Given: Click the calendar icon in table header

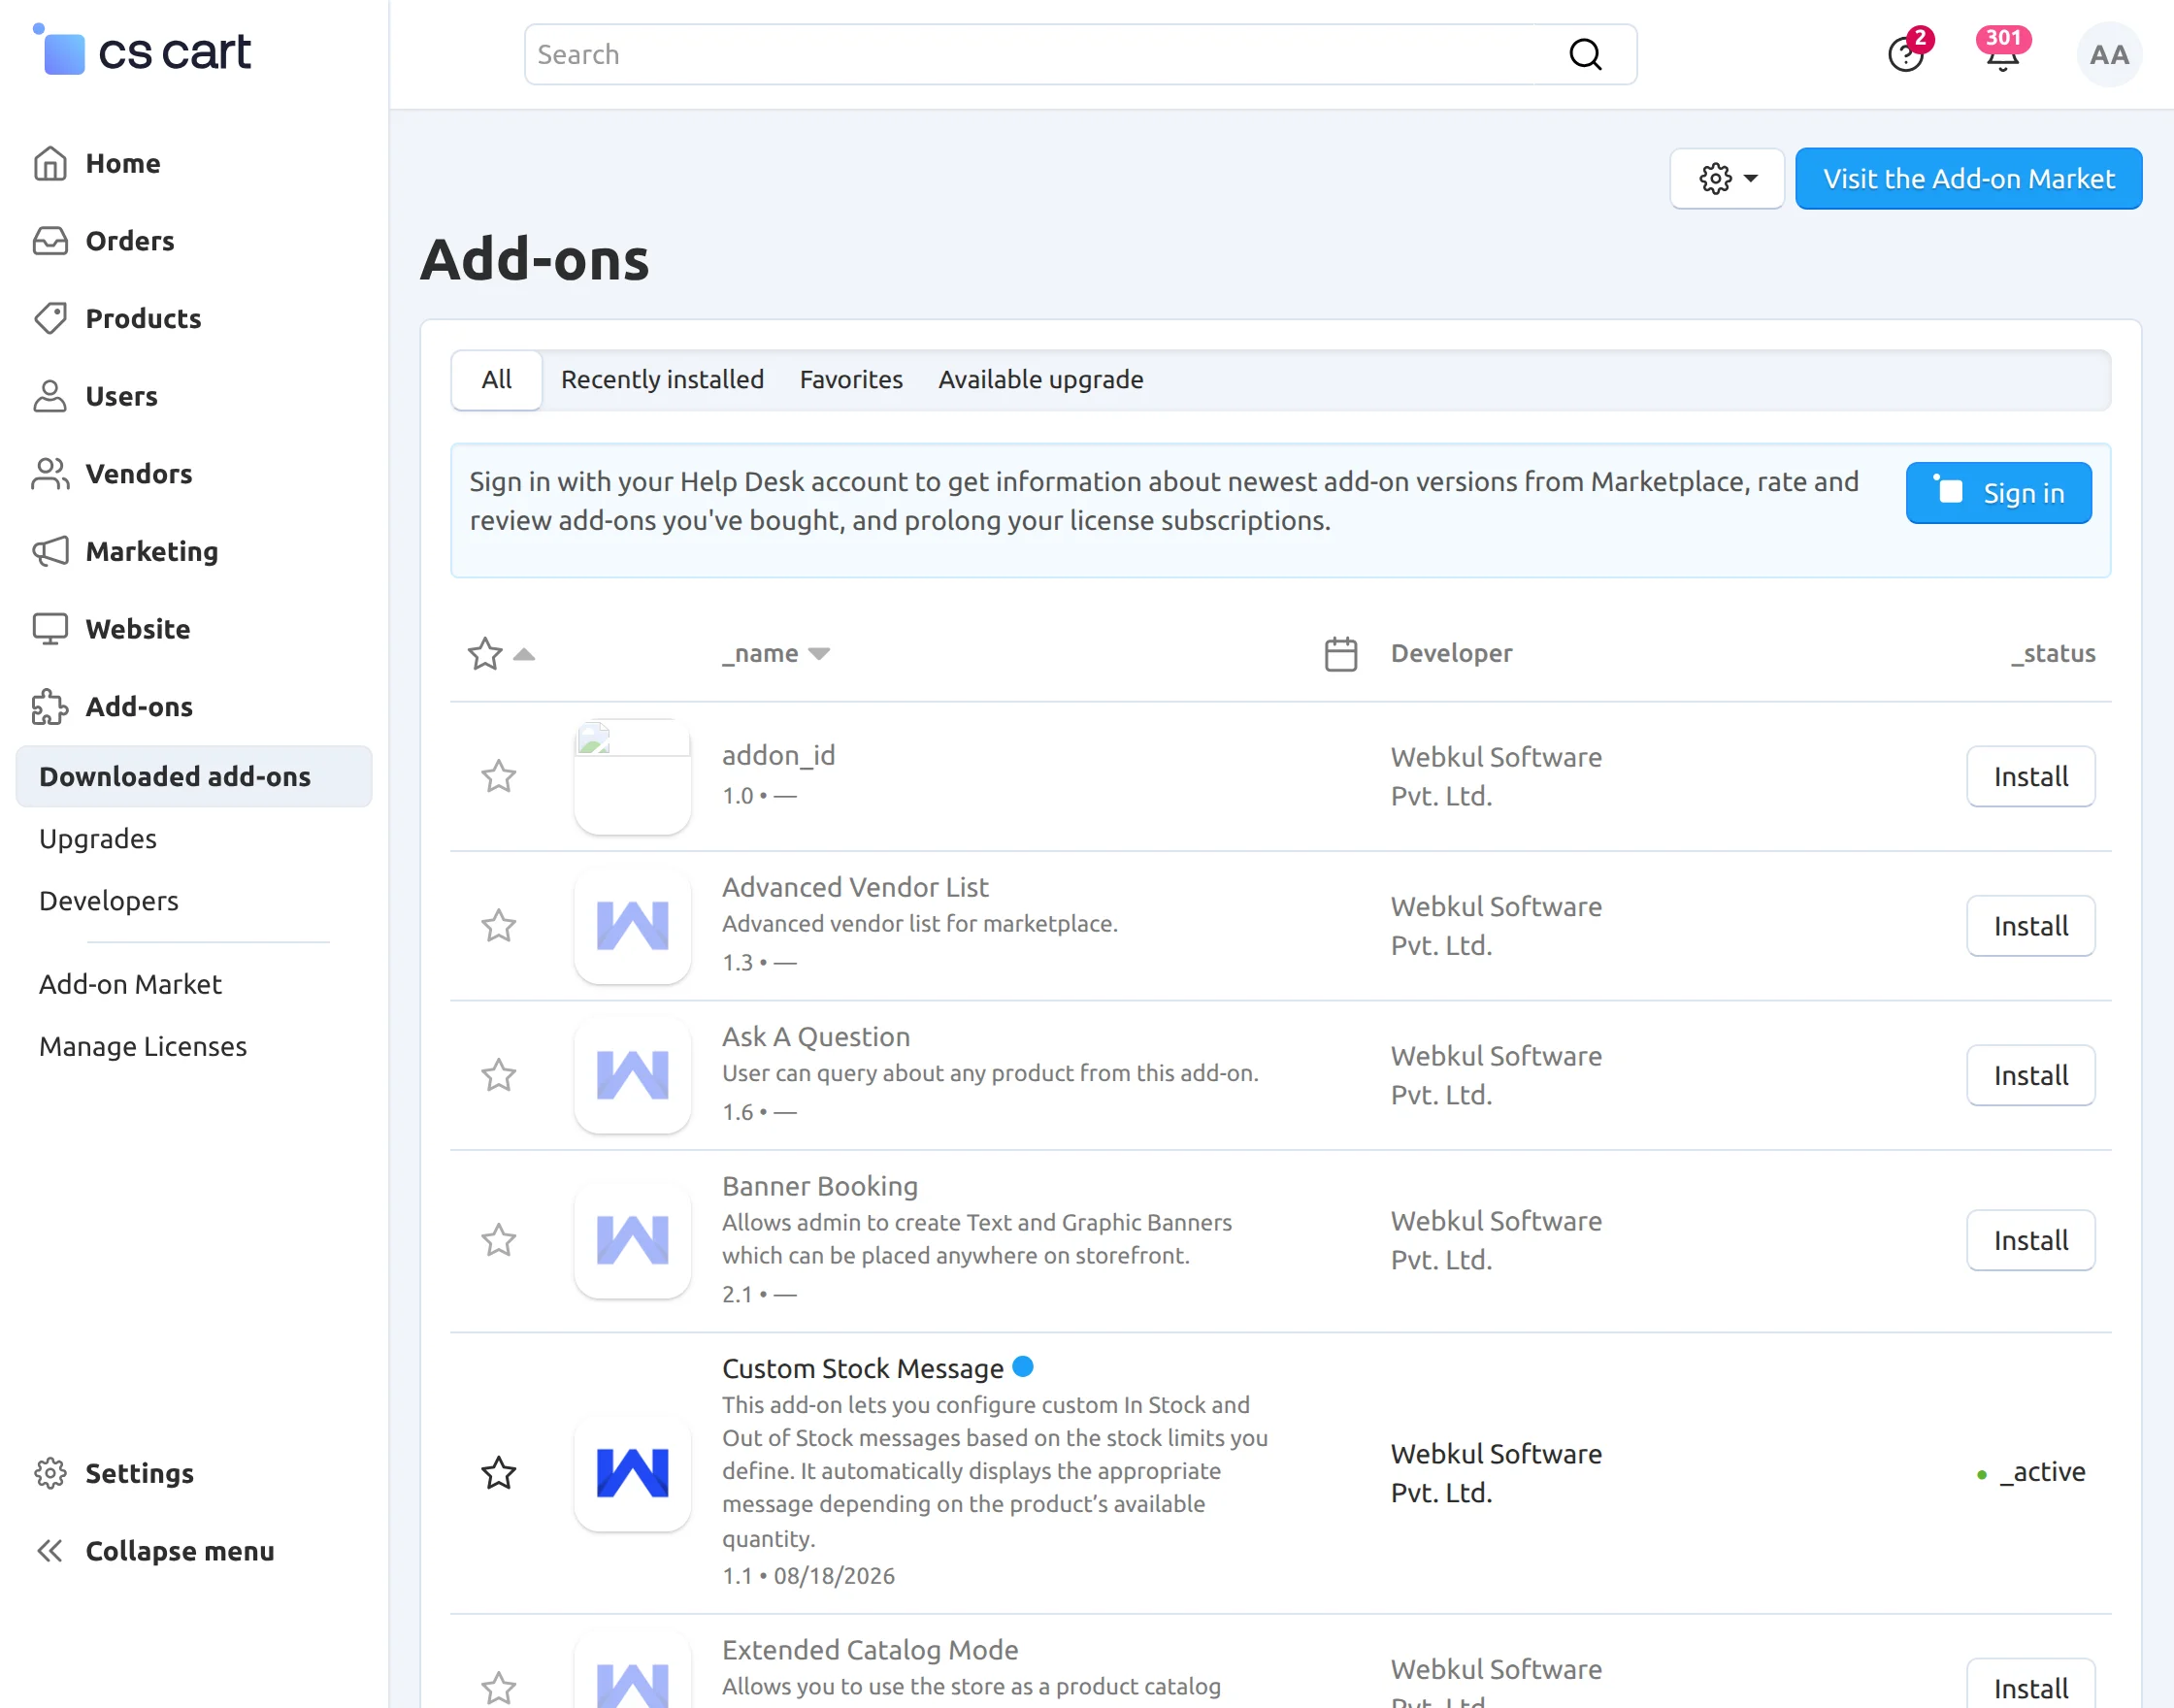Looking at the screenshot, I should [1341, 654].
